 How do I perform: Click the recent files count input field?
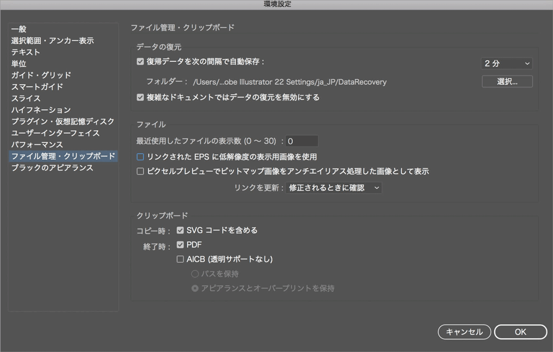pyautogui.click(x=302, y=141)
